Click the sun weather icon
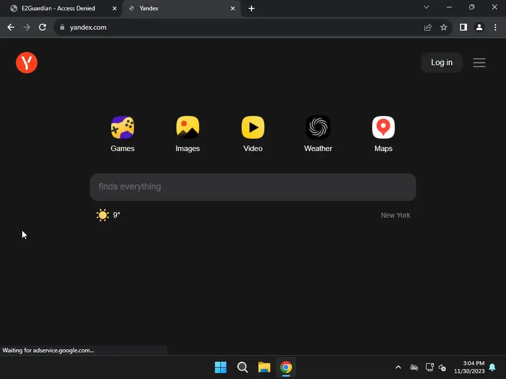This screenshot has width=506, height=379. click(103, 215)
